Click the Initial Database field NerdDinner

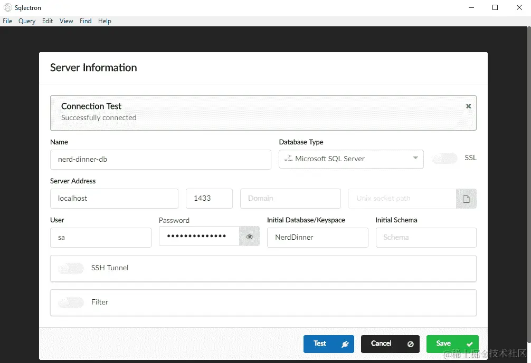click(317, 238)
